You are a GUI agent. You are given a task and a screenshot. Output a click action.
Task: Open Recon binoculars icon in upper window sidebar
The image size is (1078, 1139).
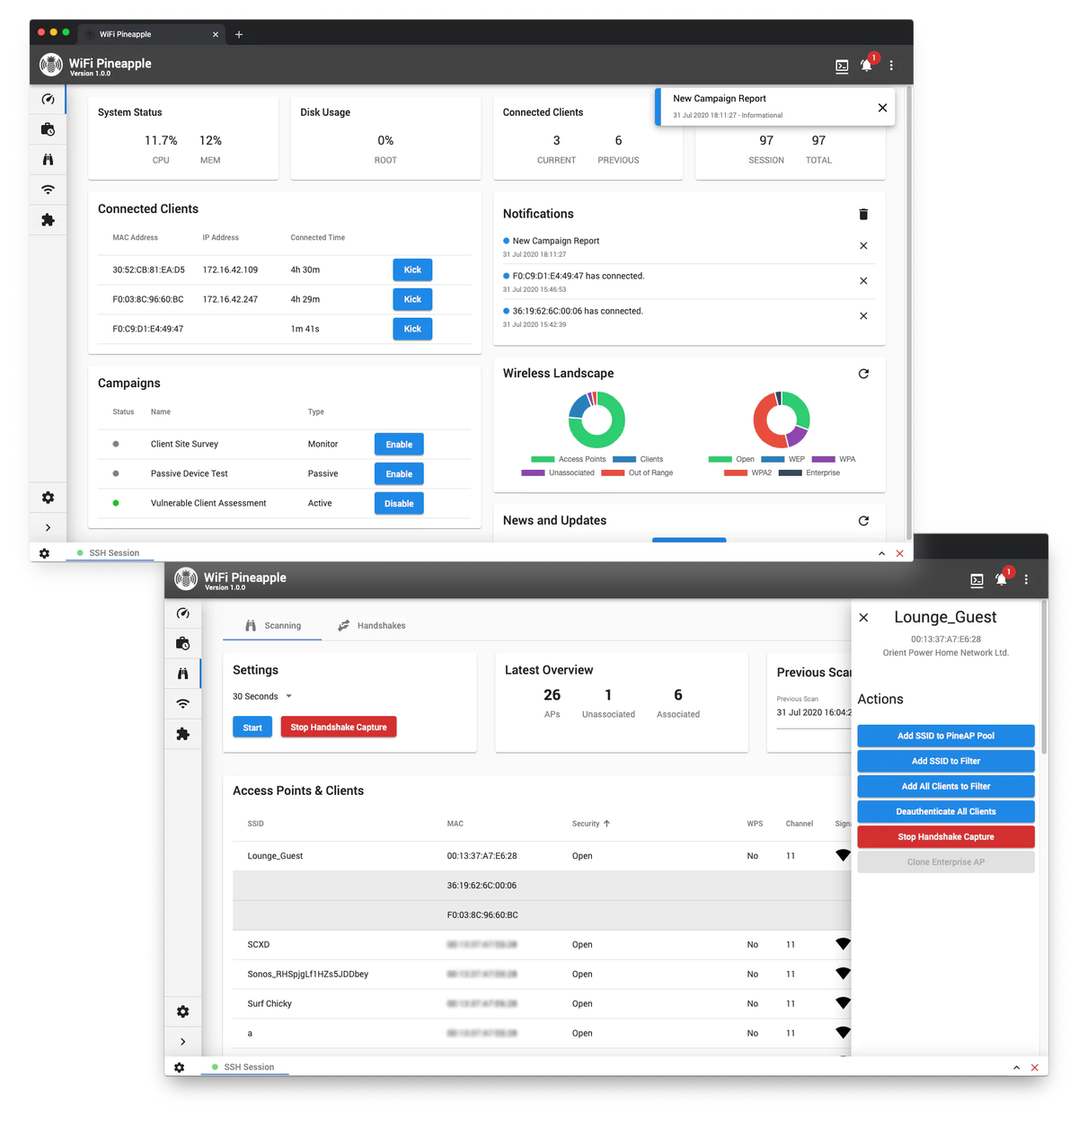point(48,159)
